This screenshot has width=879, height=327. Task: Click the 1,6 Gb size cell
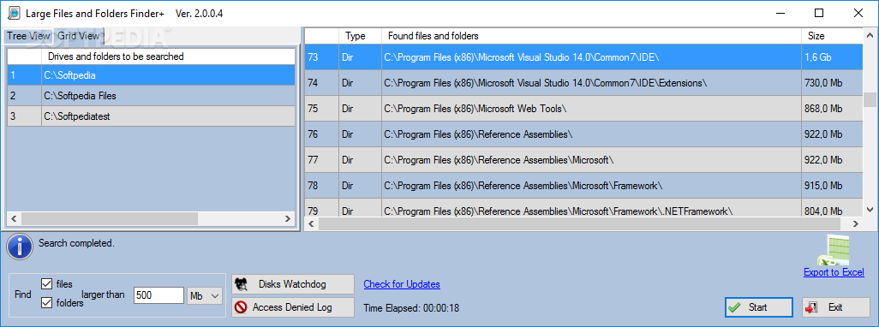[832, 57]
